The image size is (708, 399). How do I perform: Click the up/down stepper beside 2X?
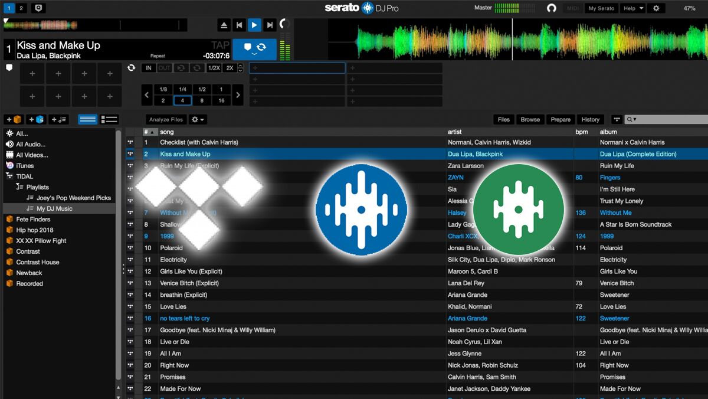click(x=239, y=68)
